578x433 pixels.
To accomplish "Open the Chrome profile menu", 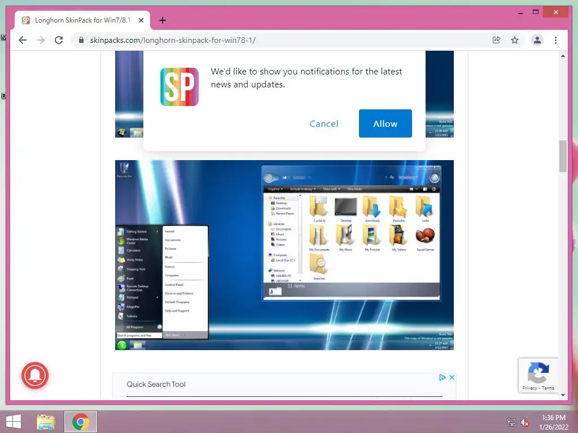I will (x=537, y=40).
